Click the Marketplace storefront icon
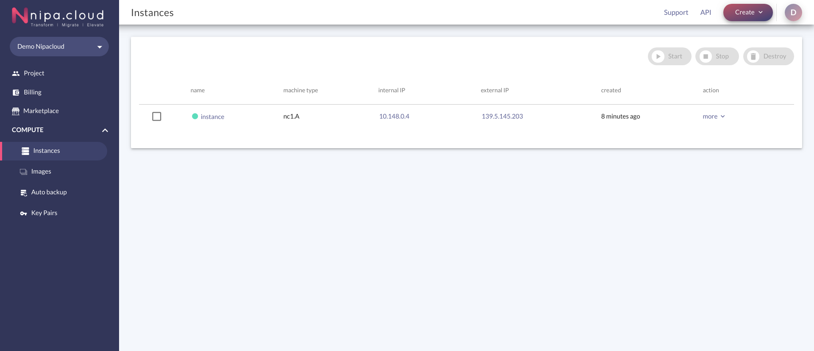The width and height of the screenshot is (814, 351). point(16,111)
